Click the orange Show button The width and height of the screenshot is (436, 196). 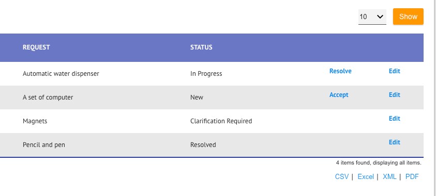(x=408, y=17)
